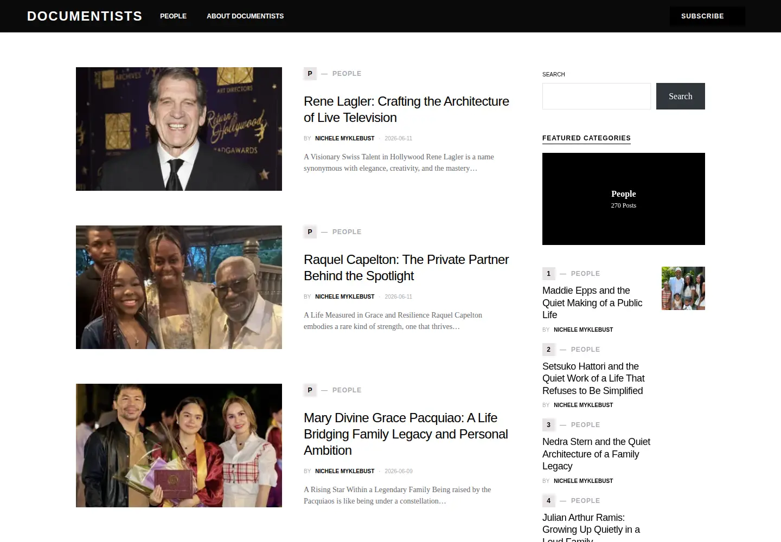Open Maddie Epps sidebar thumbnail image
Screen dimensions: 781x542
(683, 288)
